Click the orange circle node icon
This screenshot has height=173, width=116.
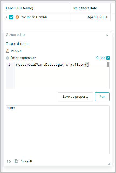click(17, 17)
